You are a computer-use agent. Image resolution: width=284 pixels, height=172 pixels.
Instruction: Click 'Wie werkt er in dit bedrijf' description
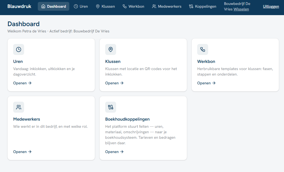[50, 127]
